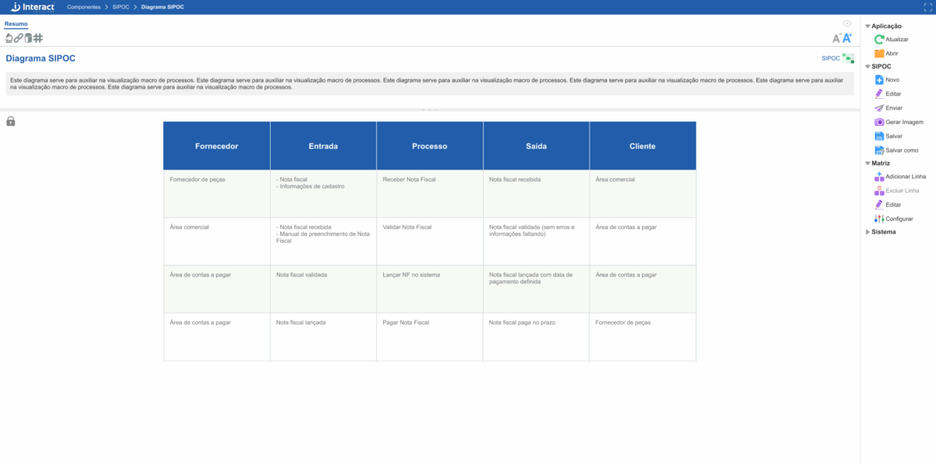Click the Interact logo
The height and width of the screenshot is (464, 936).
click(32, 6)
